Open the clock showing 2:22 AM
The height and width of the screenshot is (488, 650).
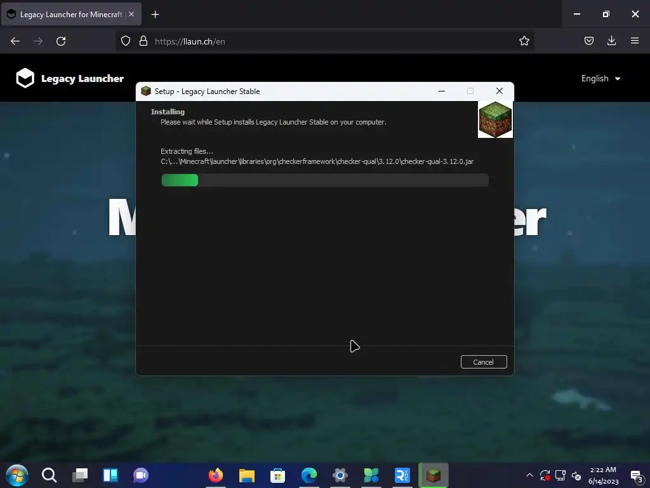coord(603,475)
